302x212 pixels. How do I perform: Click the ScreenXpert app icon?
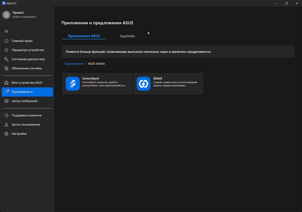pyautogui.click(x=72, y=84)
